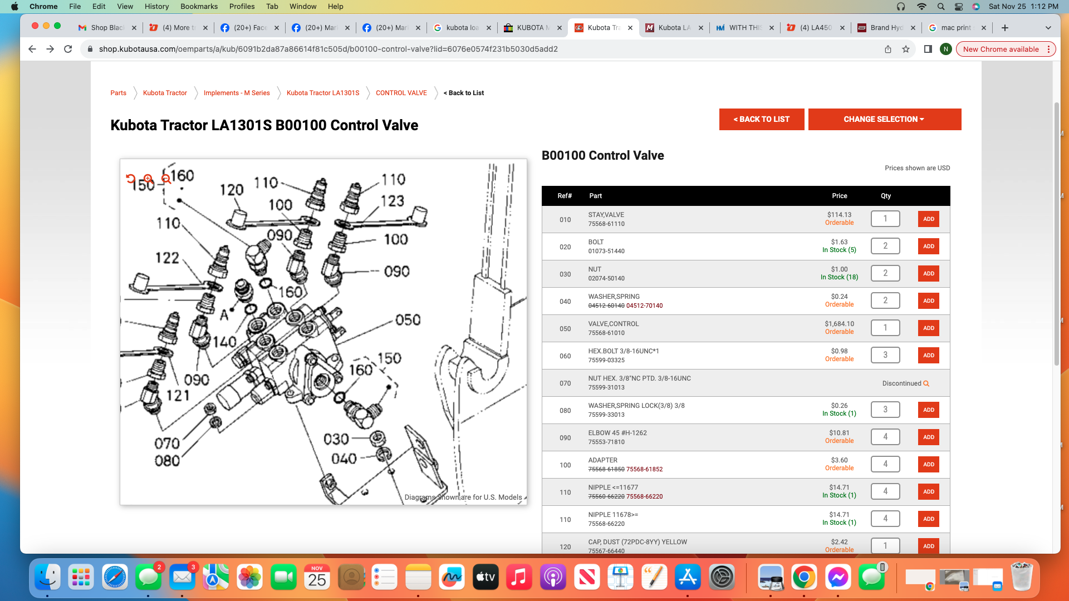The width and height of the screenshot is (1069, 601).
Task: Close the active Kubota Tra tab
Action: [630, 28]
